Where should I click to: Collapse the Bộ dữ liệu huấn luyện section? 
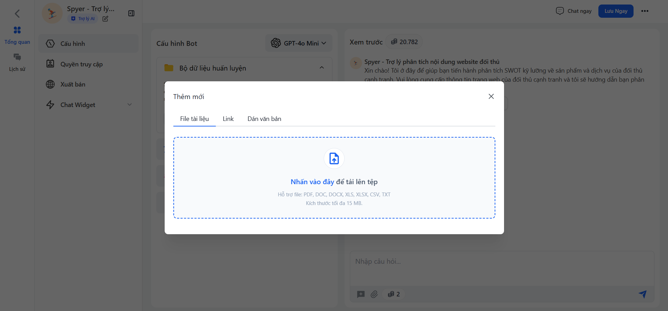click(x=322, y=68)
